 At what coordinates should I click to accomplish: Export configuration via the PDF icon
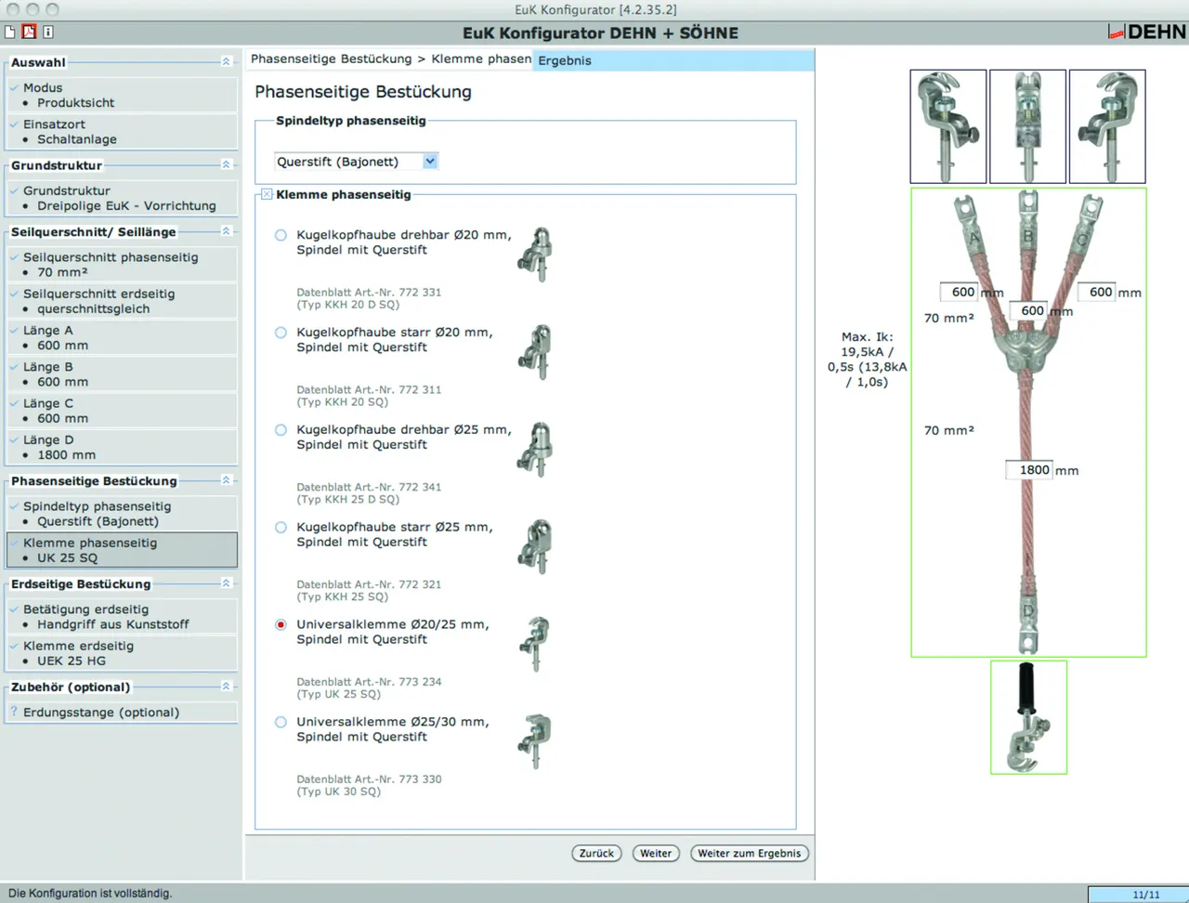(29, 33)
